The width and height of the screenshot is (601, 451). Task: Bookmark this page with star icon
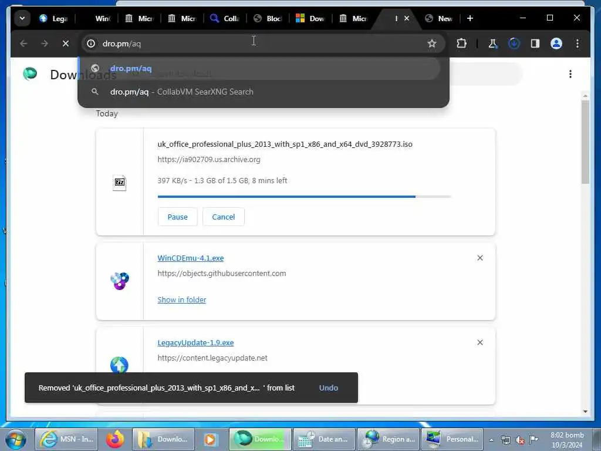(x=432, y=43)
